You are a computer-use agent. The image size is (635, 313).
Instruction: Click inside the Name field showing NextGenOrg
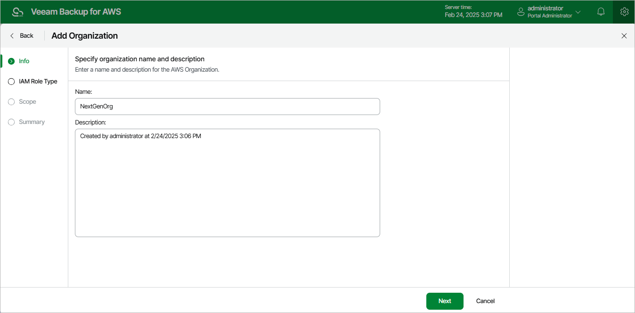click(x=227, y=107)
